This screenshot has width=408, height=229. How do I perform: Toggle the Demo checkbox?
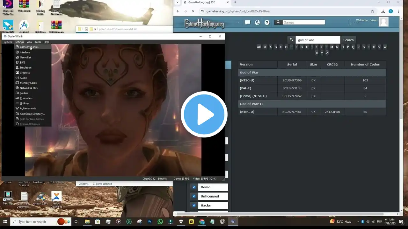[x=194, y=187]
